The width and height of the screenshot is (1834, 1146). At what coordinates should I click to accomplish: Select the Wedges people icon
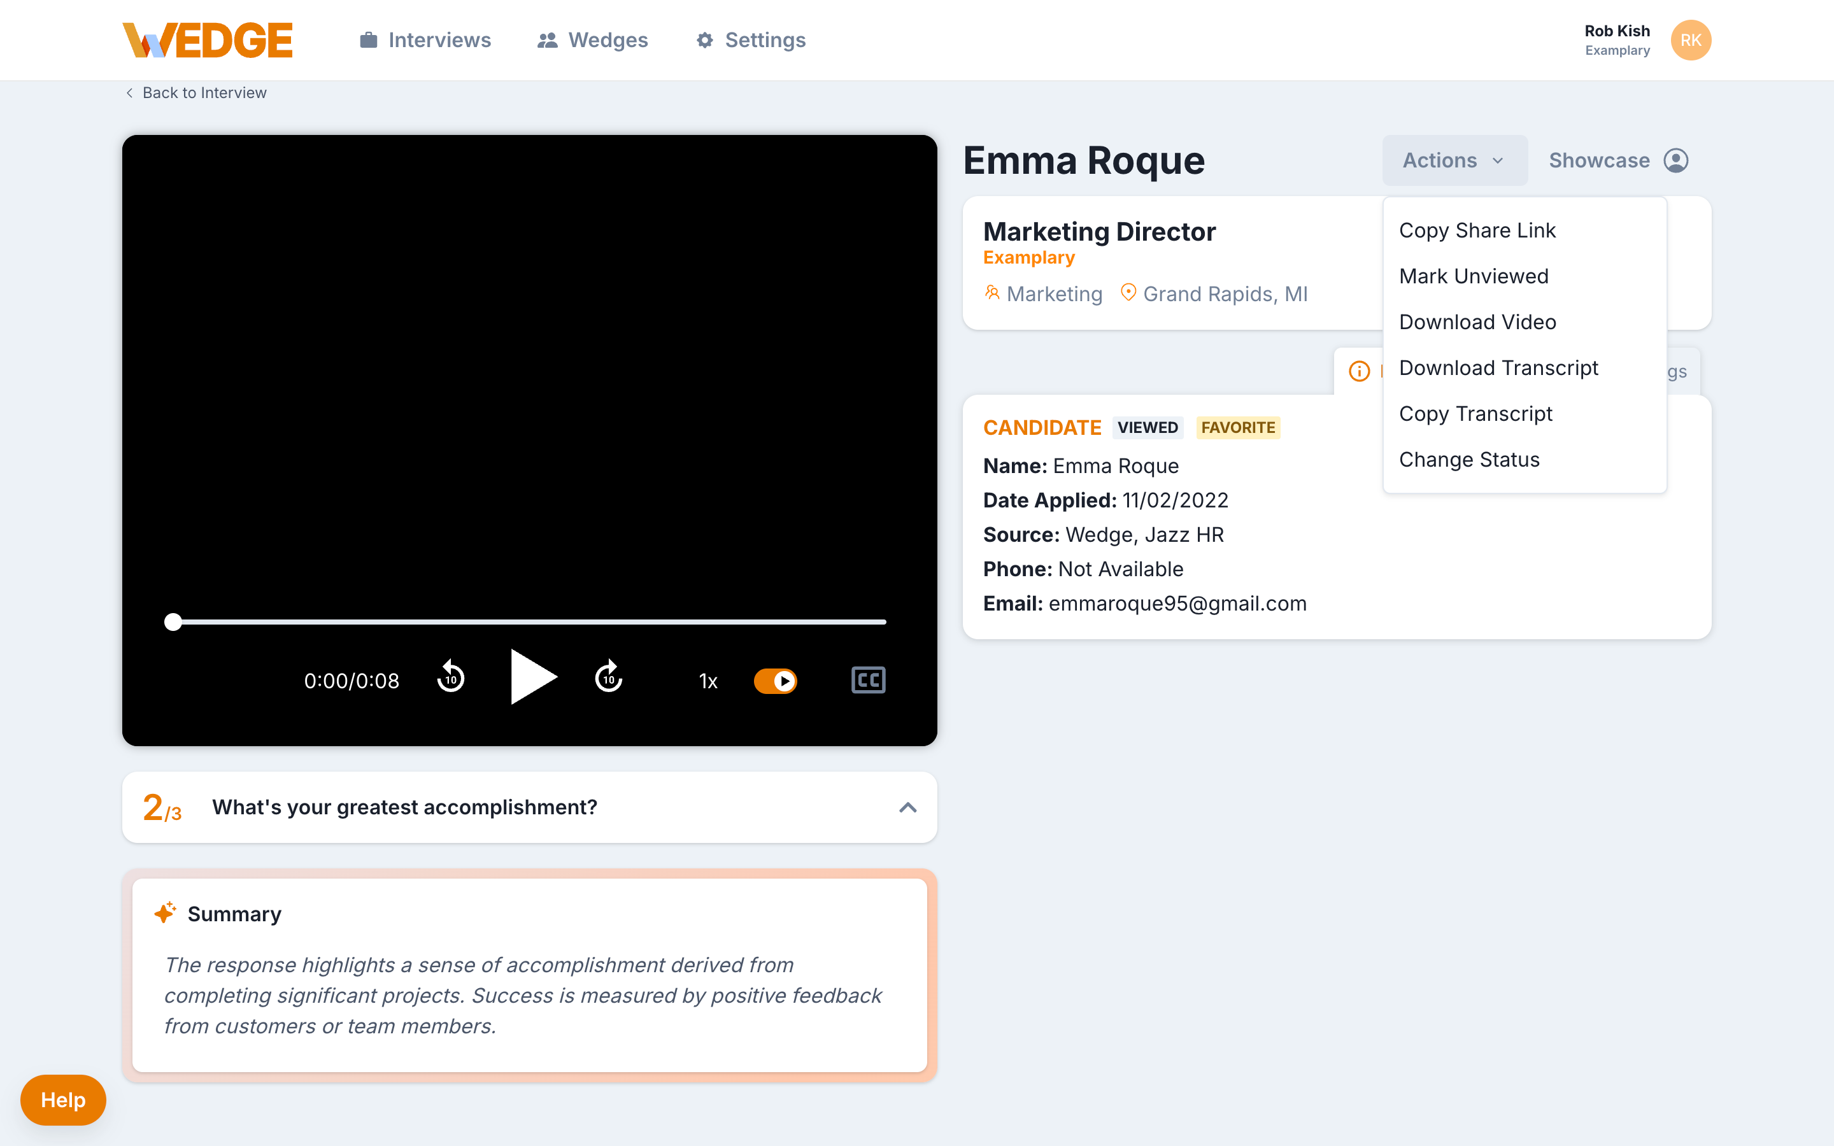(x=546, y=39)
